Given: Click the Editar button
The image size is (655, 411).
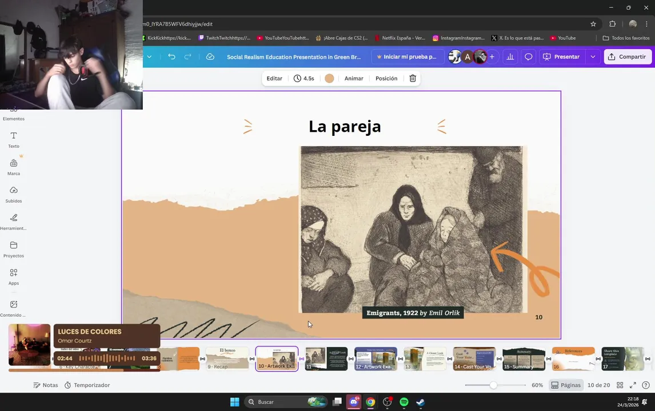Looking at the screenshot, I should (x=274, y=78).
